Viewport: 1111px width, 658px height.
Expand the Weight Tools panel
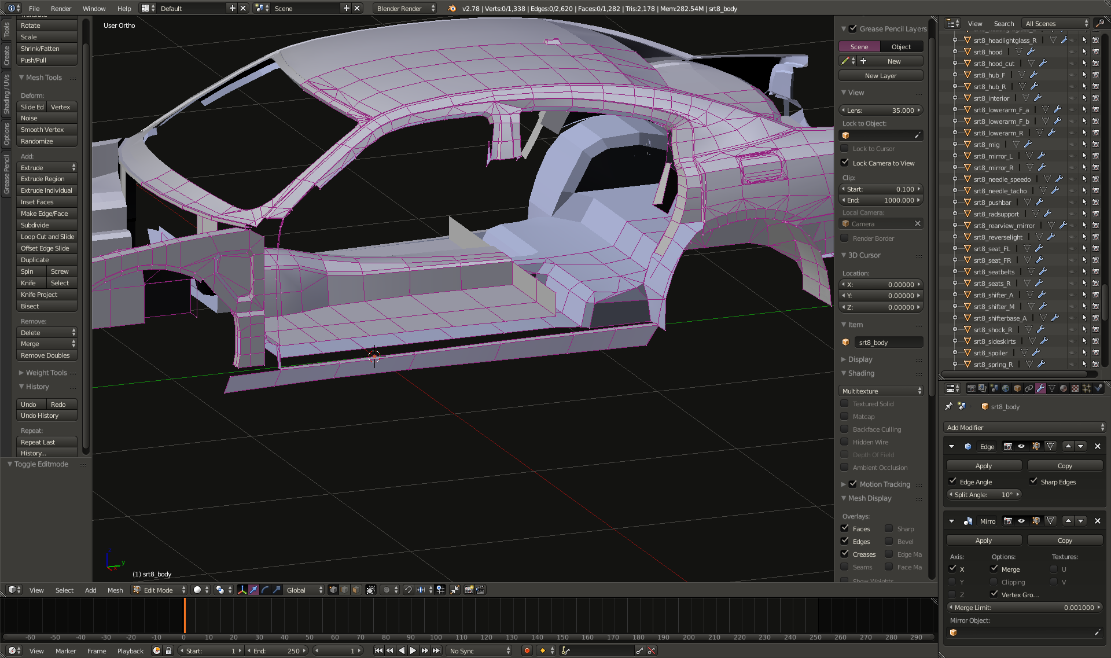(x=46, y=373)
